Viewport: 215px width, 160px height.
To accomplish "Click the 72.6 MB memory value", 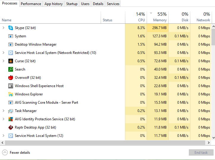I will [x=160, y=61].
